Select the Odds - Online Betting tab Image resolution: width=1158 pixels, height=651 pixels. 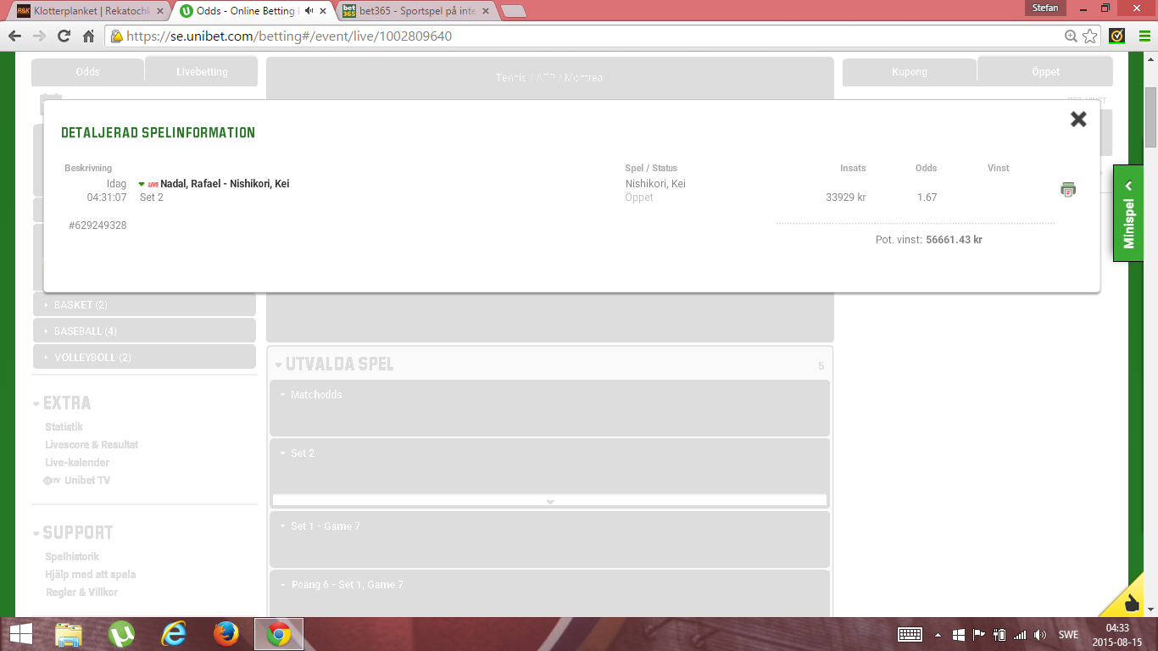pyautogui.click(x=246, y=11)
